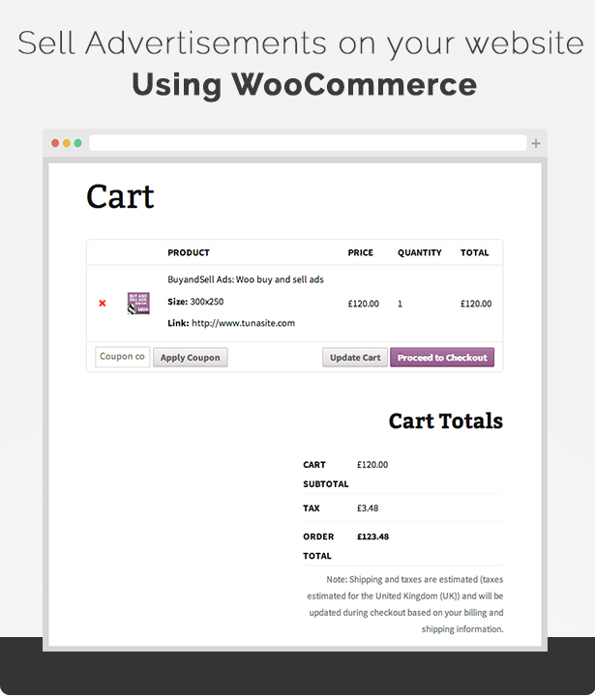The height and width of the screenshot is (697, 595).
Task: Focus the browser address bar
Action: coord(308,143)
